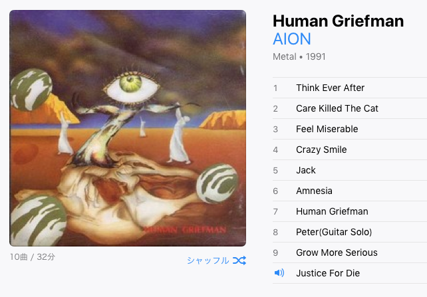Click track number 1 in list
This screenshot has height=297, width=427.
coord(275,88)
